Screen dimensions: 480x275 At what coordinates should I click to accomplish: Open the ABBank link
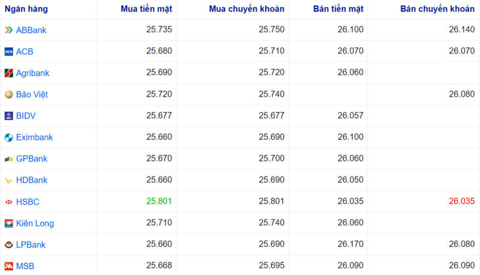coord(31,30)
